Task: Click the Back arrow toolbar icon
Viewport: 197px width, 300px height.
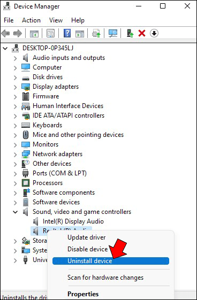Action: click(5, 34)
